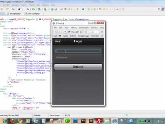Open the Apple bookmark link

pyautogui.click(x=66, y=36)
